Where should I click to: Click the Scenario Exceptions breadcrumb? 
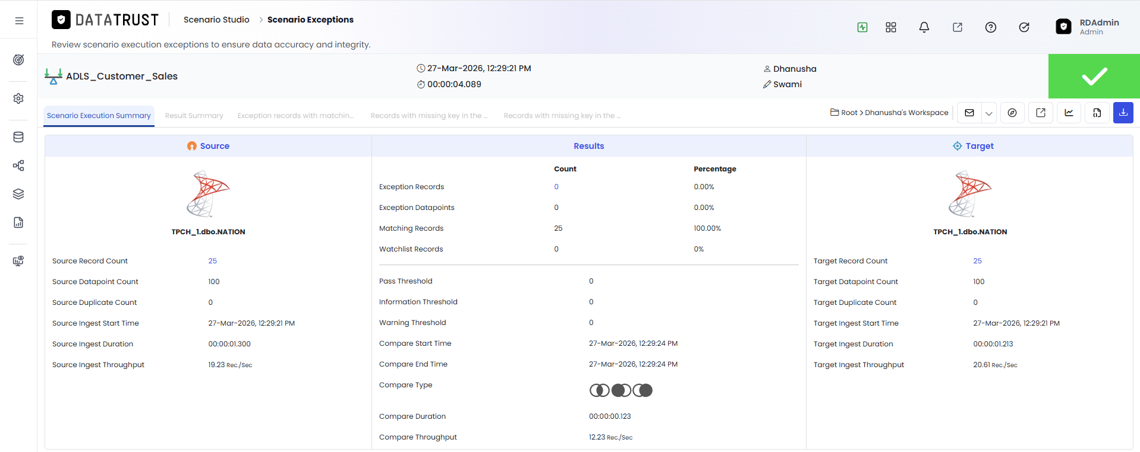310,20
